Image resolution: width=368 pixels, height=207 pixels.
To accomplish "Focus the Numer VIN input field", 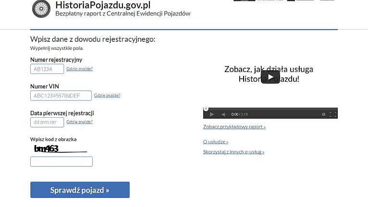I will [x=61, y=96].
